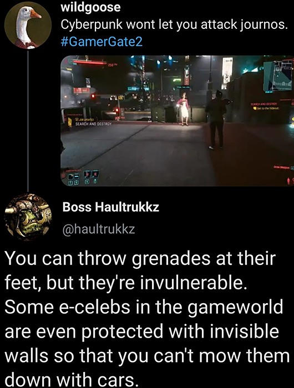Click the inhaler consumable slot HUD icon
This screenshot has width=294, height=388.
pos(88,175)
